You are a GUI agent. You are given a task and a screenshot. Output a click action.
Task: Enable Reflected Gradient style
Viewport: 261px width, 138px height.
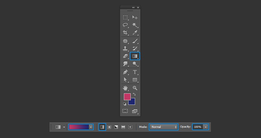[x=123, y=127]
